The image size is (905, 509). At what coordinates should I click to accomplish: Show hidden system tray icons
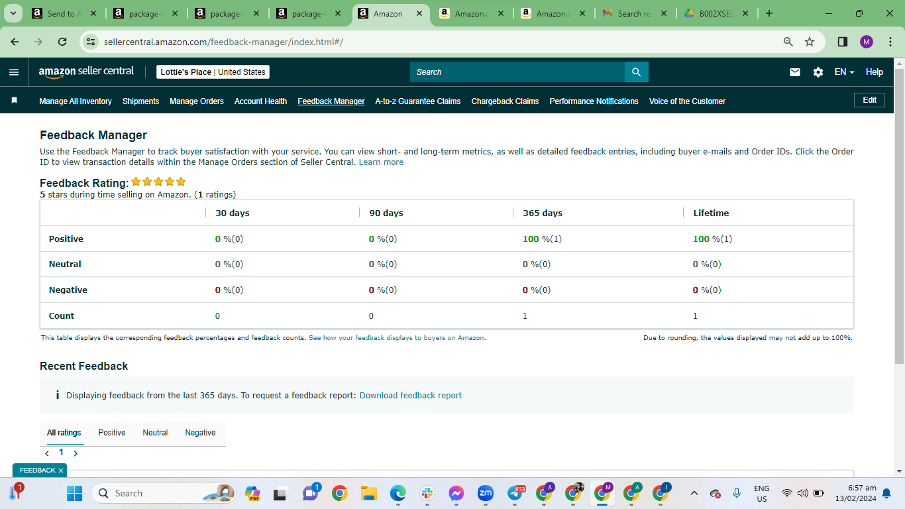point(694,493)
